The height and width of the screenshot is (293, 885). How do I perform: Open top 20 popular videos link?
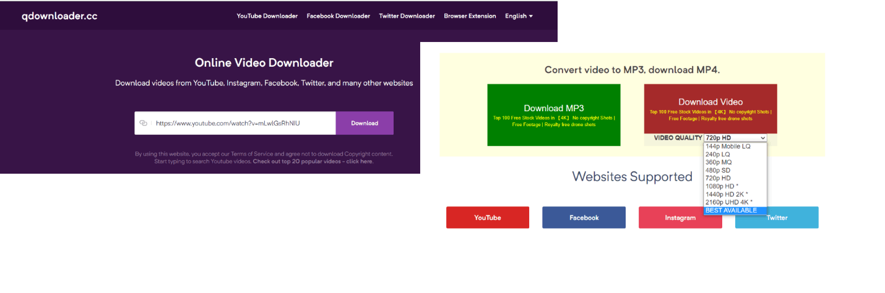point(313,161)
